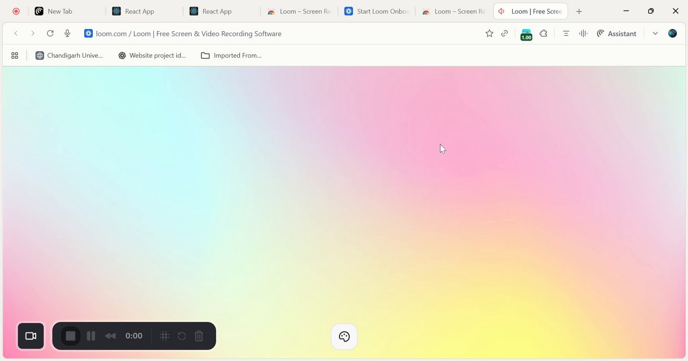Go back to the previous page
The width and height of the screenshot is (688, 361).
pyautogui.click(x=16, y=34)
